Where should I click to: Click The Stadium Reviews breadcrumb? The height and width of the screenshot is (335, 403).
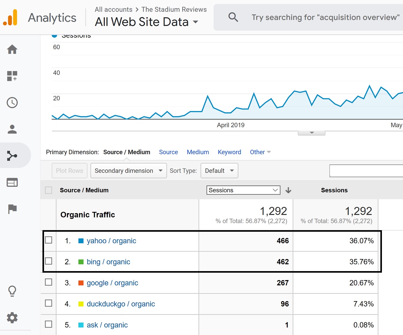174,9
